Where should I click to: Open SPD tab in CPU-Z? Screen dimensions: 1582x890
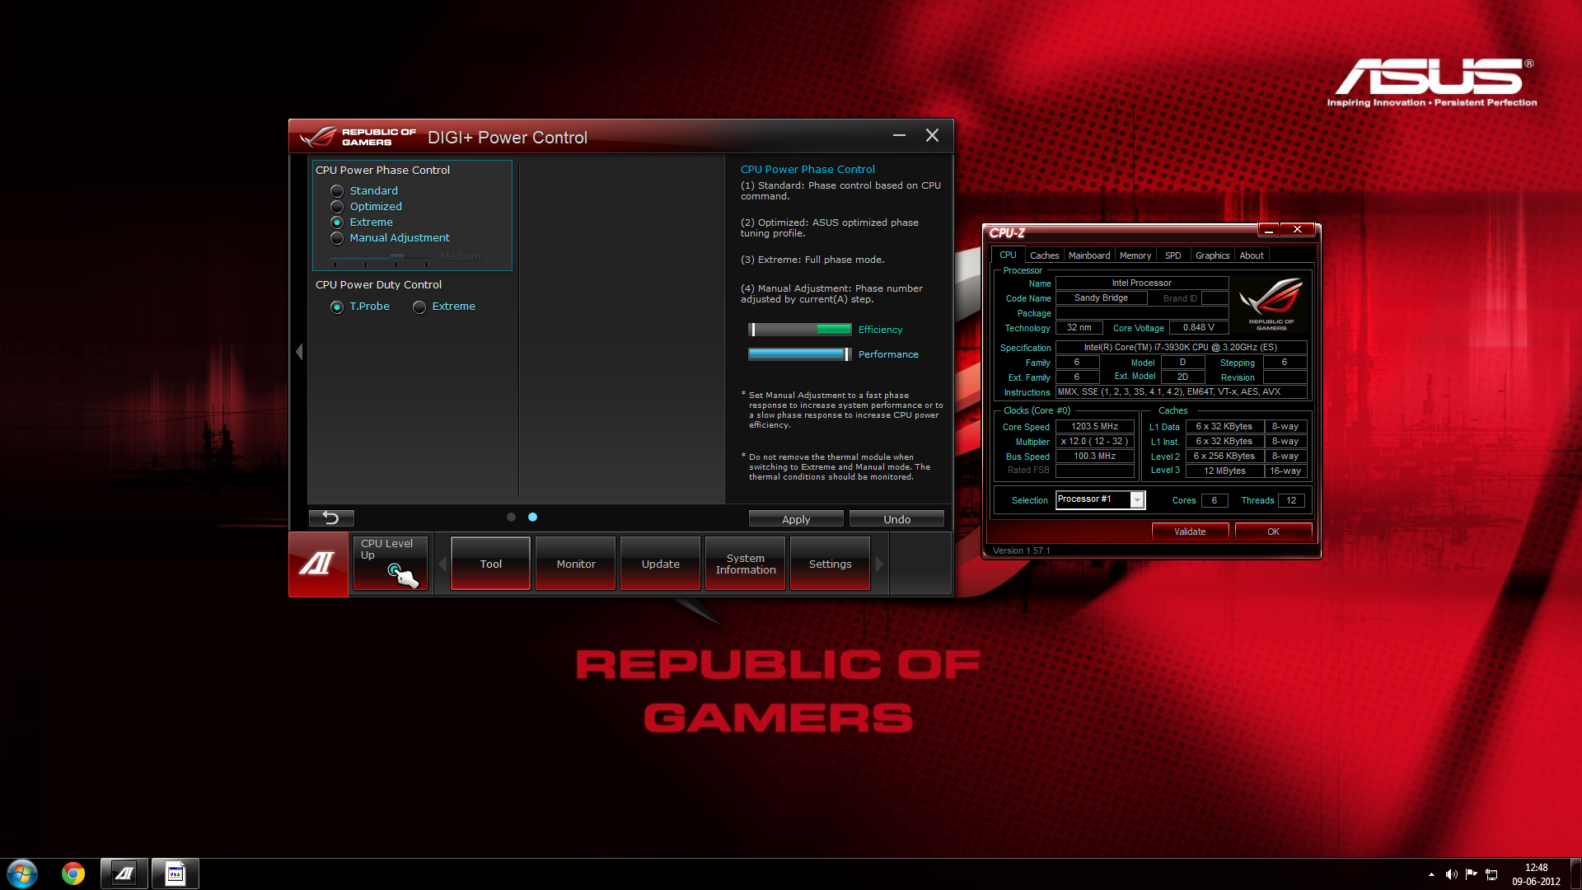pos(1172,255)
